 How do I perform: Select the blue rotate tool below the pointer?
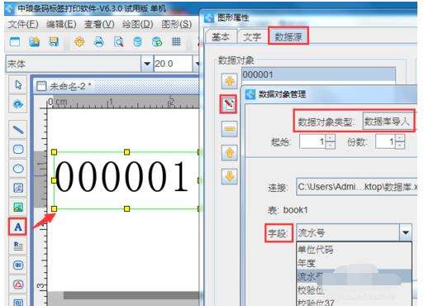pyautogui.click(x=18, y=104)
